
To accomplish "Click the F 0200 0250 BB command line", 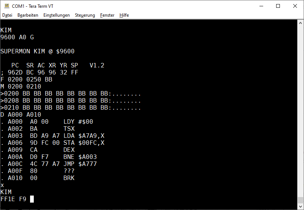I will tap(26, 79).
